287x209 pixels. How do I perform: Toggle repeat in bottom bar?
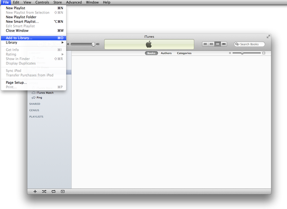(53, 192)
